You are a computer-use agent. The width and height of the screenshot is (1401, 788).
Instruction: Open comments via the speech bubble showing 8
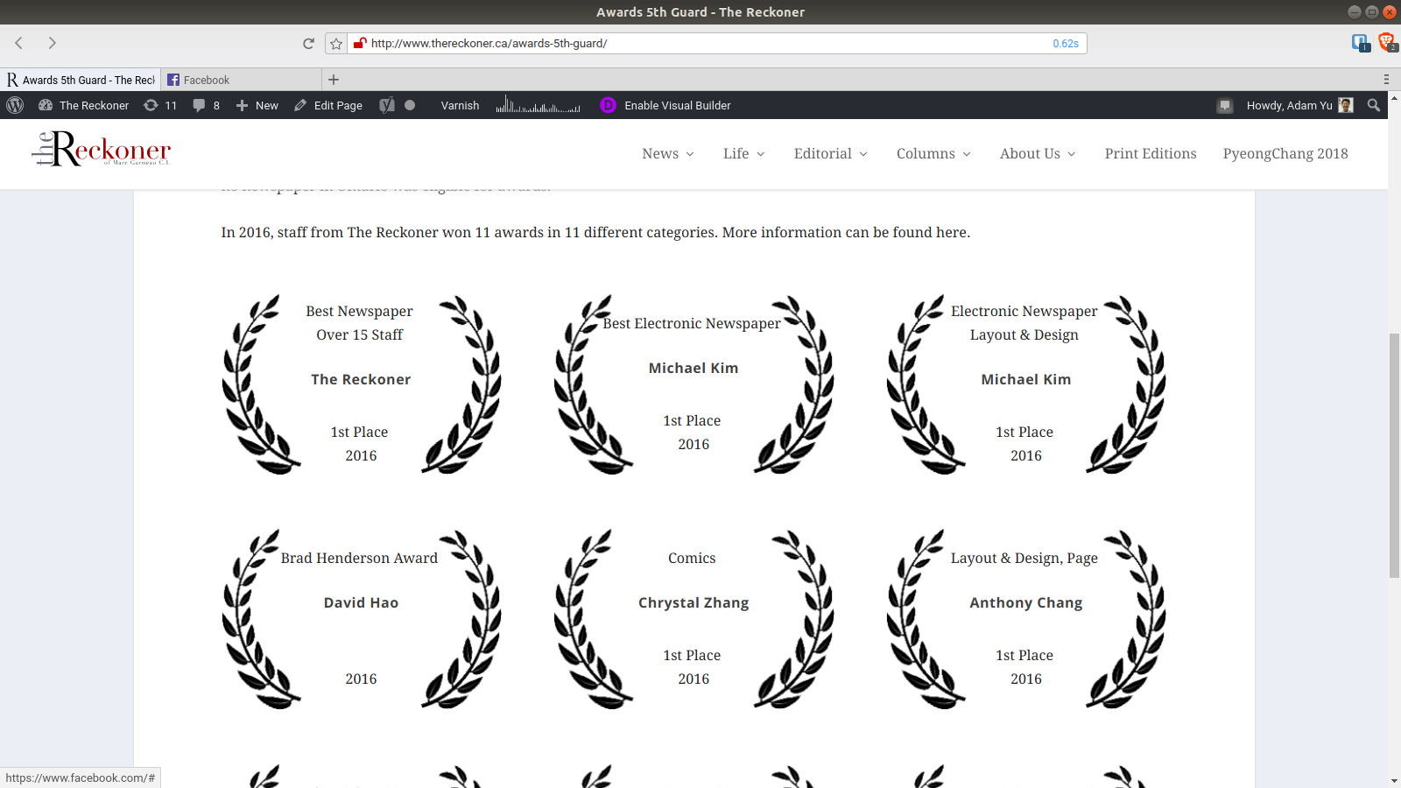click(205, 105)
